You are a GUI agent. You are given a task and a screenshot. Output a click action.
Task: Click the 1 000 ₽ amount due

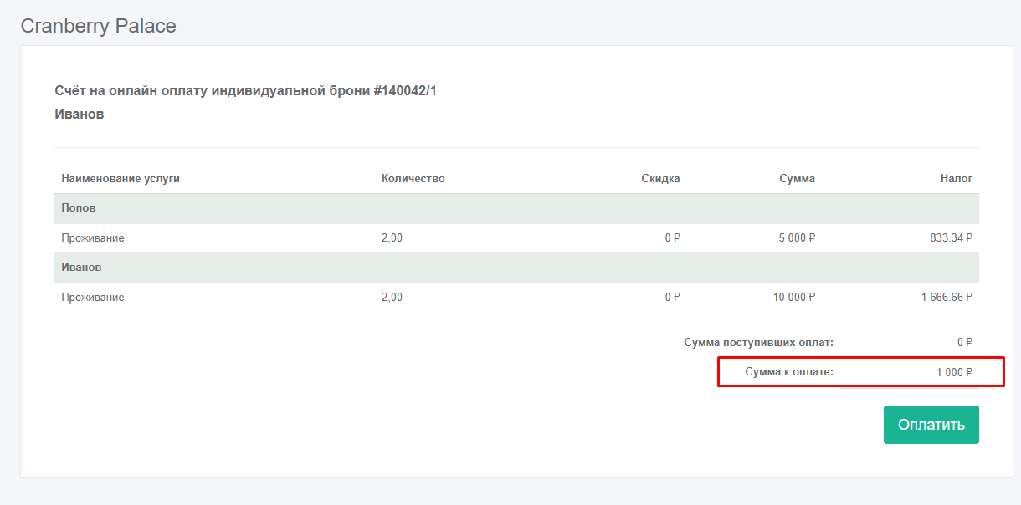[953, 372]
